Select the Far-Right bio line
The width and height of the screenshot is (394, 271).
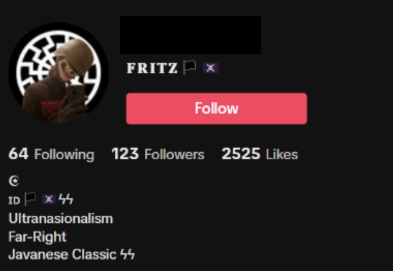[37, 237]
